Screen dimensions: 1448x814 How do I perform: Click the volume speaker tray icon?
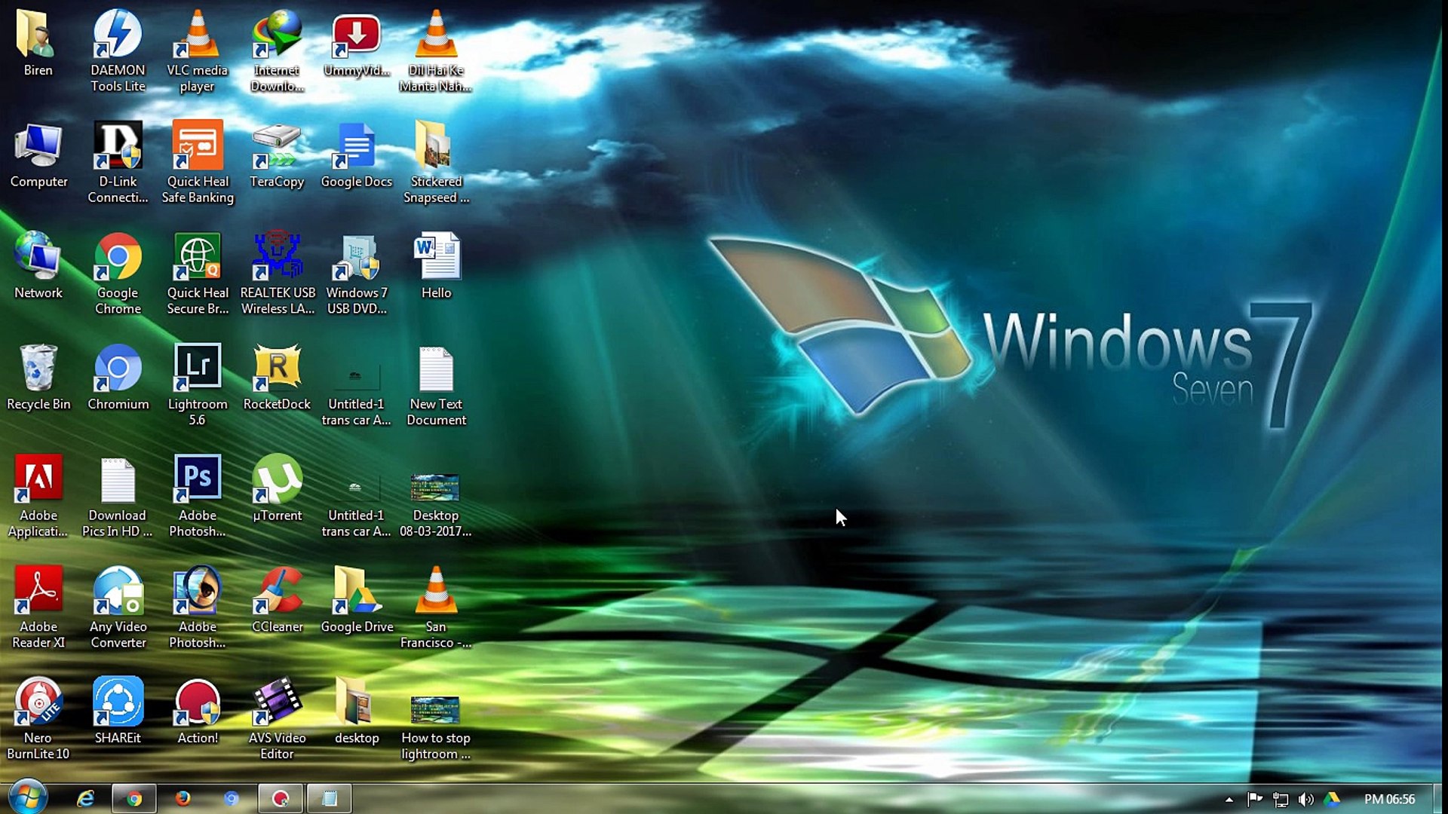1306,800
